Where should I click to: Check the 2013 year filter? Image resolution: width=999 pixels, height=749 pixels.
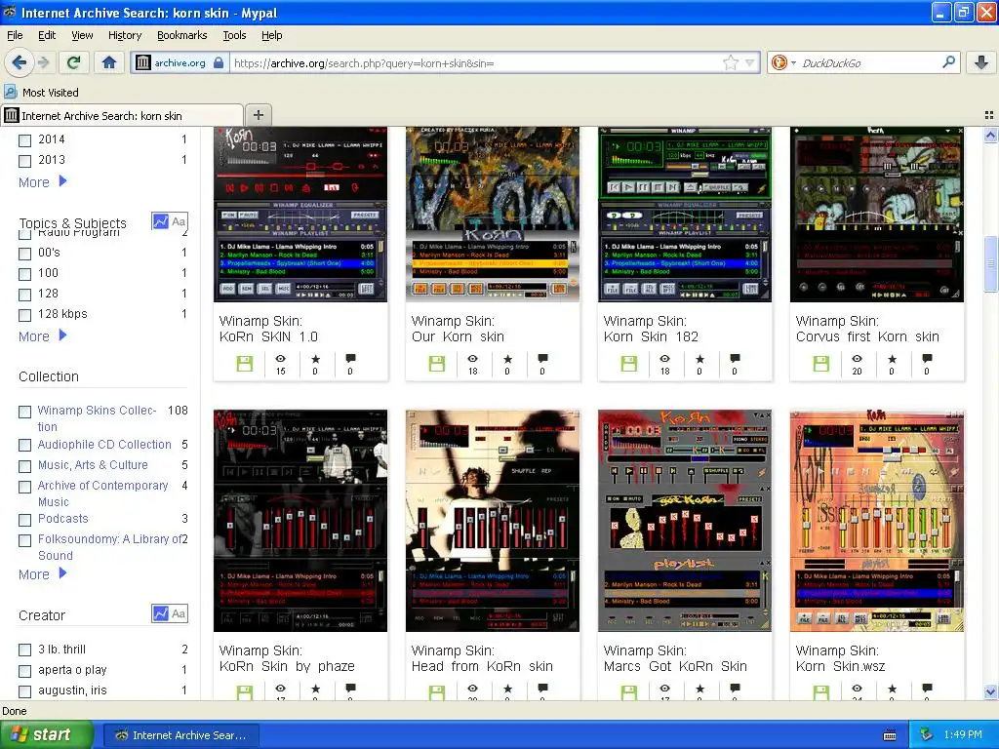coord(24,161)
